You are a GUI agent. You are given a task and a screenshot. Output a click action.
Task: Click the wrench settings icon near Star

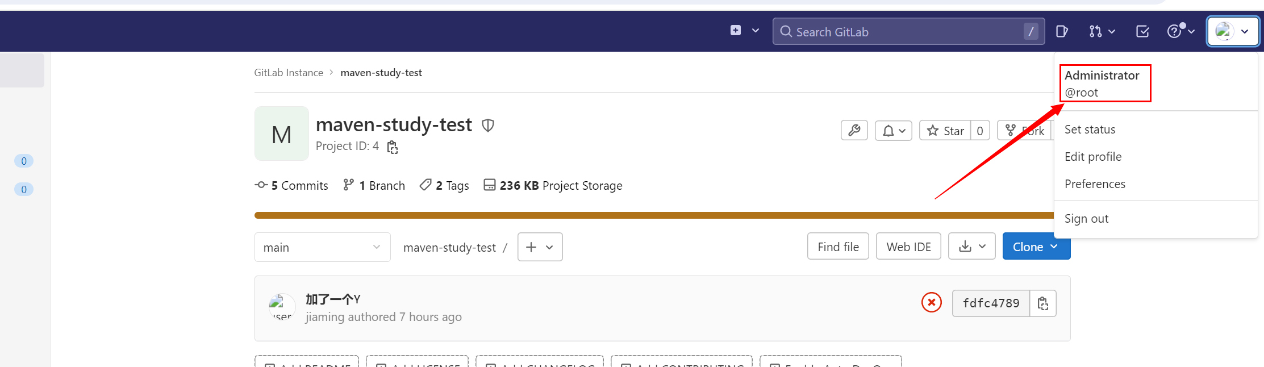(x=854, y=130)
